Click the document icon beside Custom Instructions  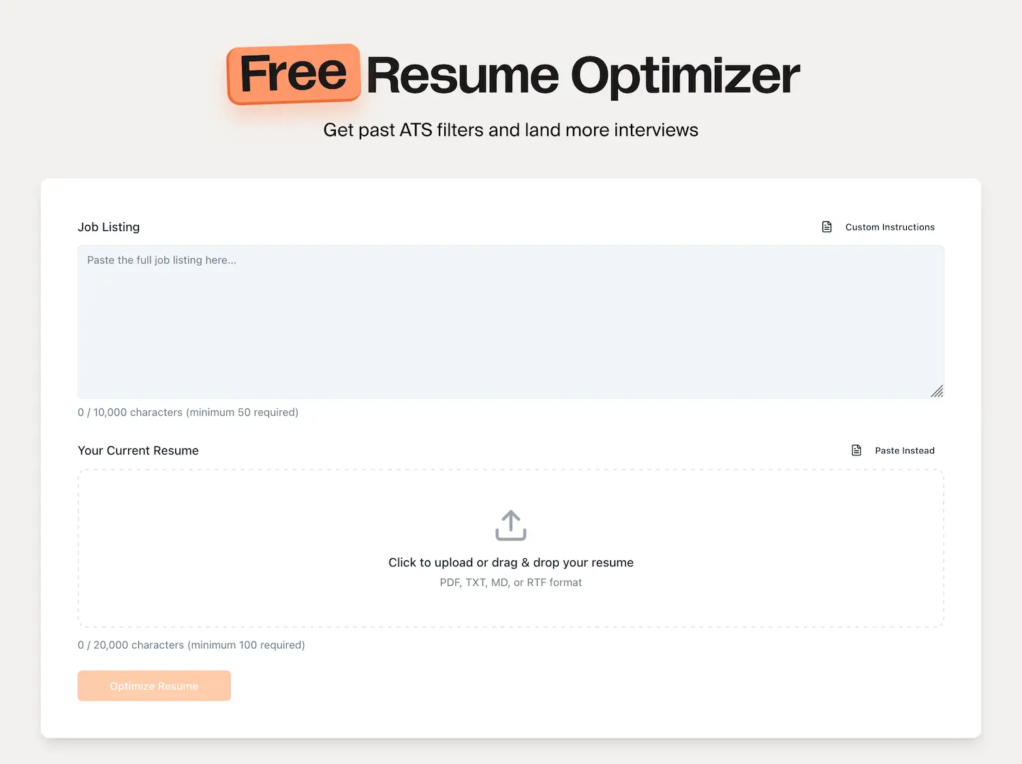coord(826,226)
